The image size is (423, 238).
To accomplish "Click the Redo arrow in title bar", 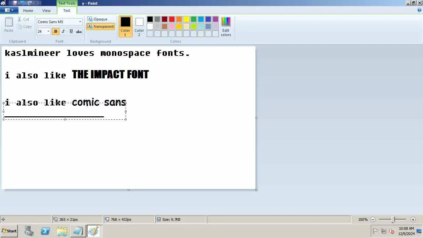I will [30, 3].
